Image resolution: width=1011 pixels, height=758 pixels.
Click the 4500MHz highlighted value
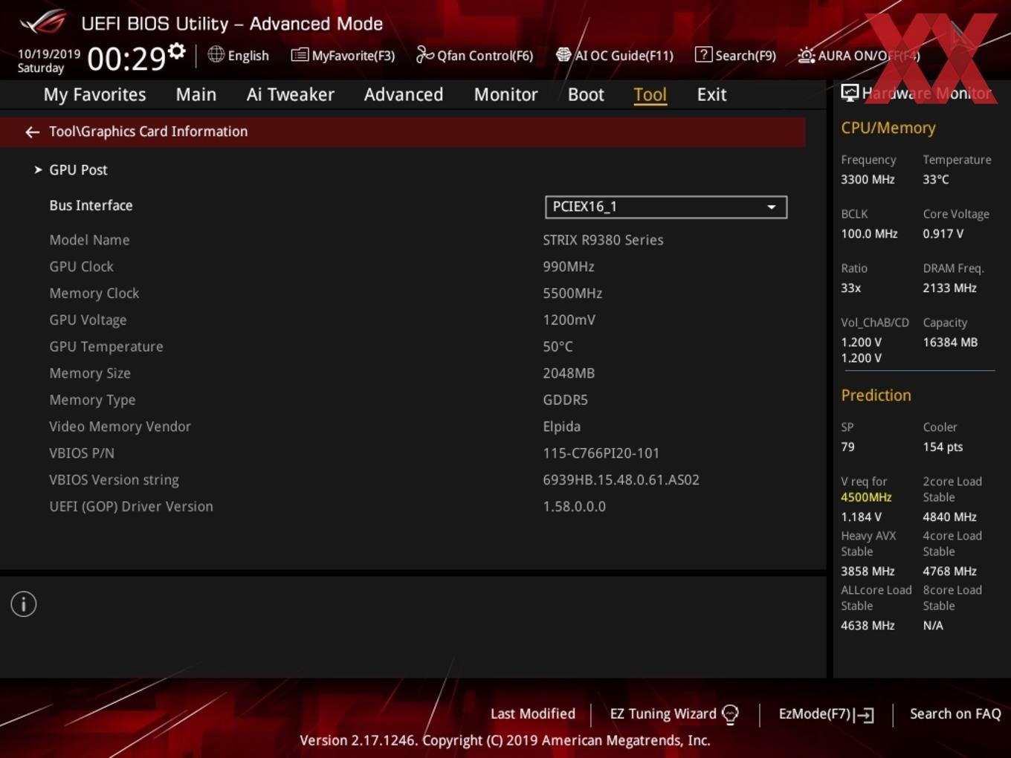coord(866,497)
